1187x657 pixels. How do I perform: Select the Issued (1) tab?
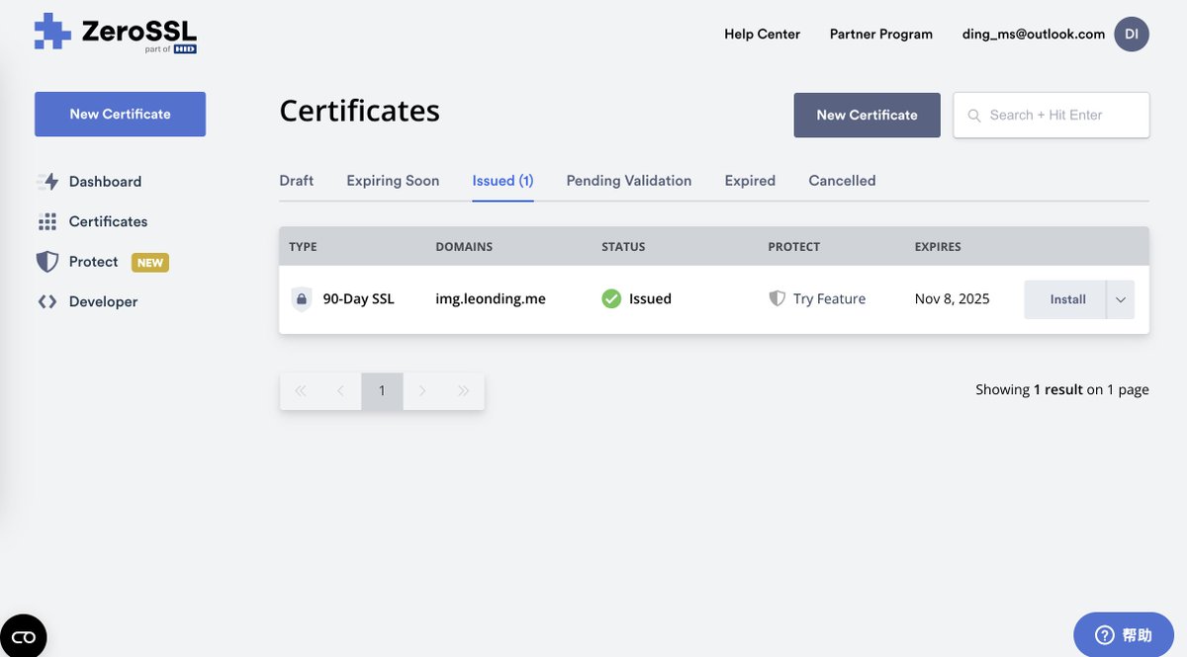(502, 181)
